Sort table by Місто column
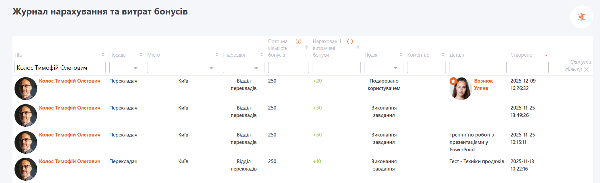 click(x=217, y=55)
